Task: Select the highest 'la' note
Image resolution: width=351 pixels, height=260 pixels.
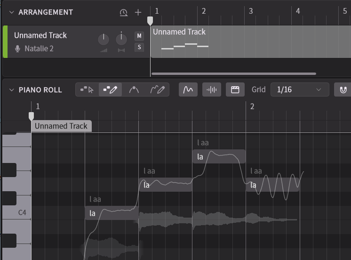Action: 219,156
